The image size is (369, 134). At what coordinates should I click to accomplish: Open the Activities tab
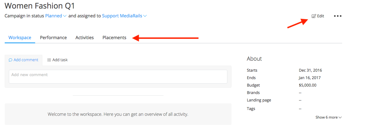(85, 38)
